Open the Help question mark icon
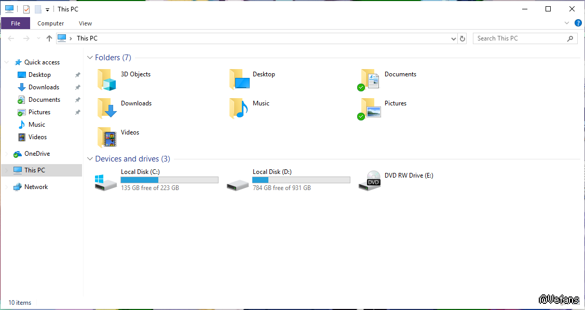This screenshot has height=310, width=585. tap(578, 23)
